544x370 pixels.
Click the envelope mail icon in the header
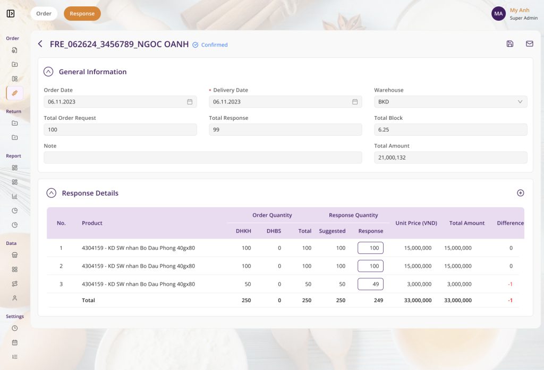tap(530, 44)
